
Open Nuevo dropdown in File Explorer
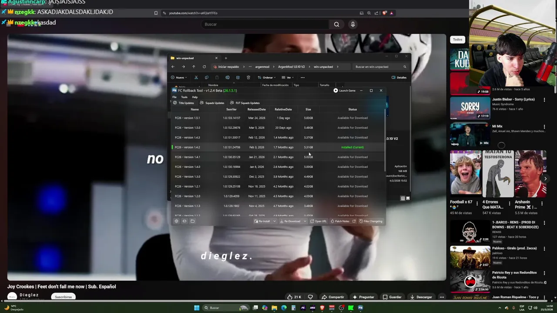click(179, 77)
